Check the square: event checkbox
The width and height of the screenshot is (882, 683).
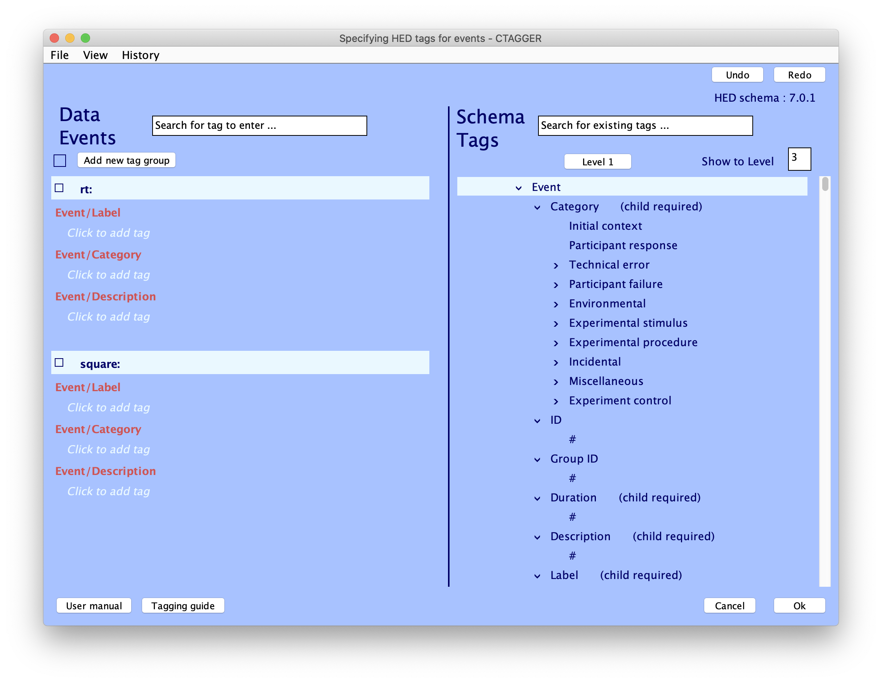59,362
